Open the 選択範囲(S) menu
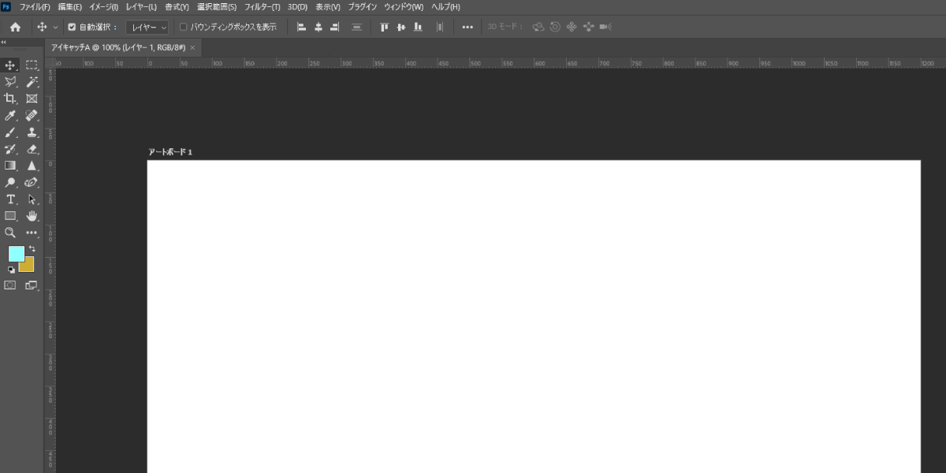 (x=216, y=6)
